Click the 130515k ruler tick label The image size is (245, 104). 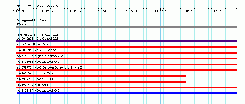(x=19, y=11)
